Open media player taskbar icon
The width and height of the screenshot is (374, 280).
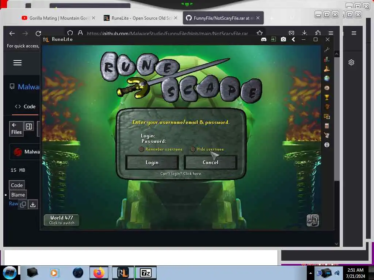[54, 273]
